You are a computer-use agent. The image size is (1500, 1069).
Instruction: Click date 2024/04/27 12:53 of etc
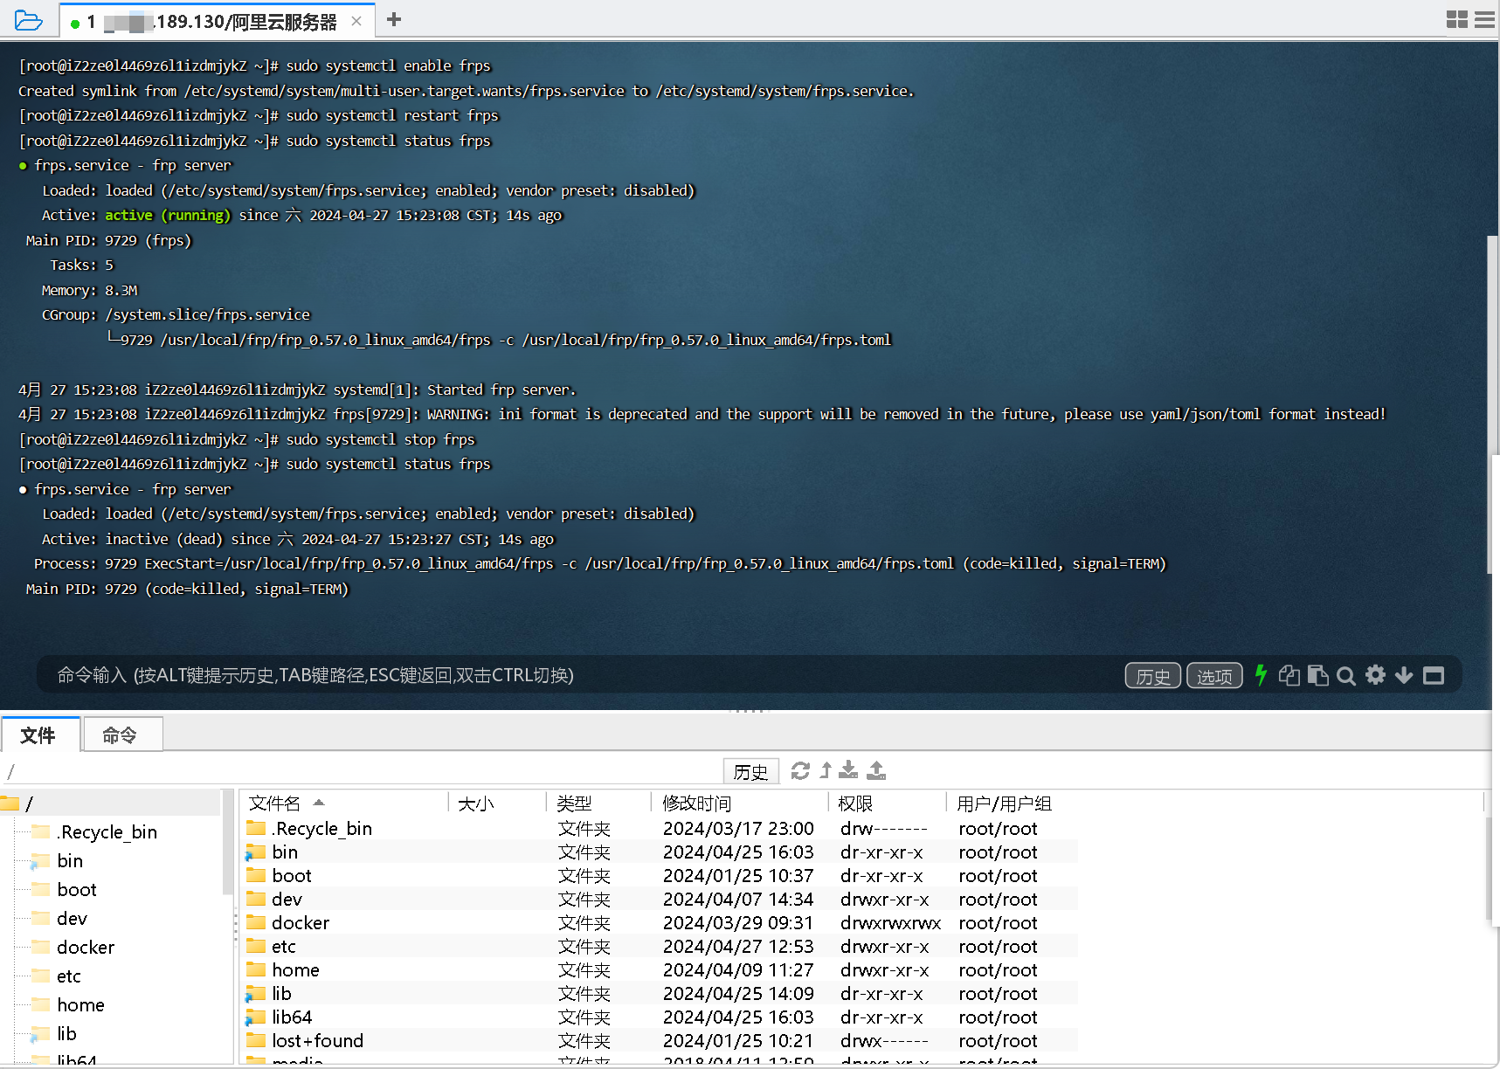click(738, 946)
